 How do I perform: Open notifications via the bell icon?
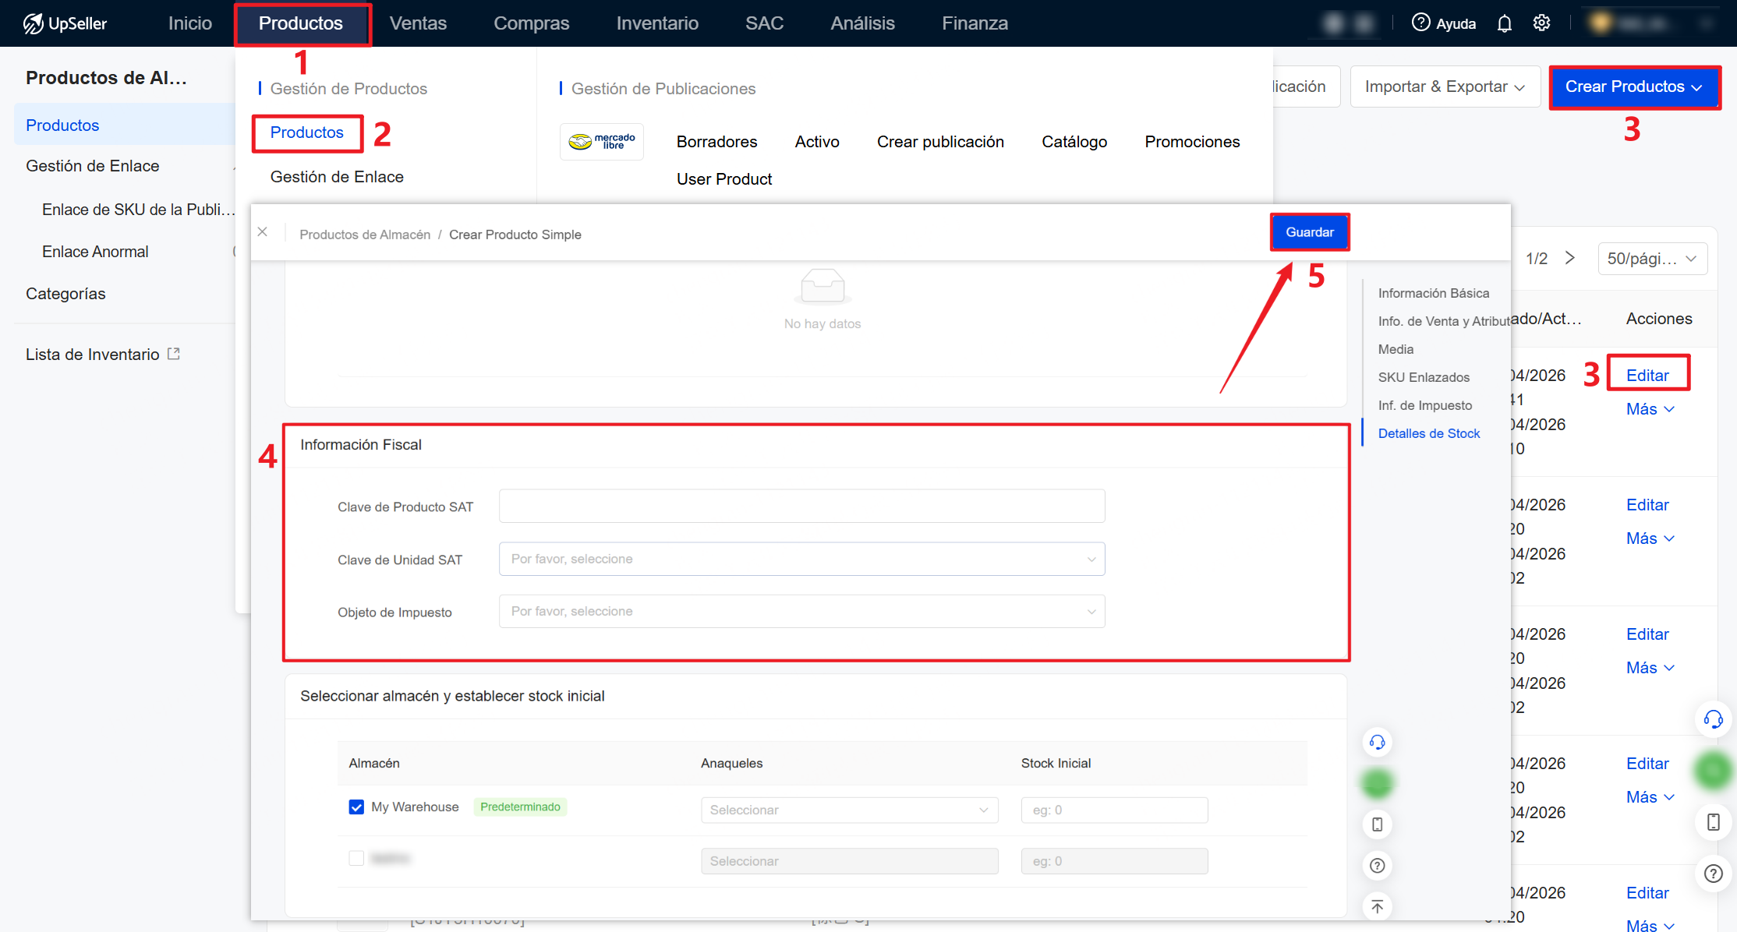click(1505, 23)
